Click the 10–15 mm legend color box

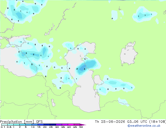coord(35,125)
